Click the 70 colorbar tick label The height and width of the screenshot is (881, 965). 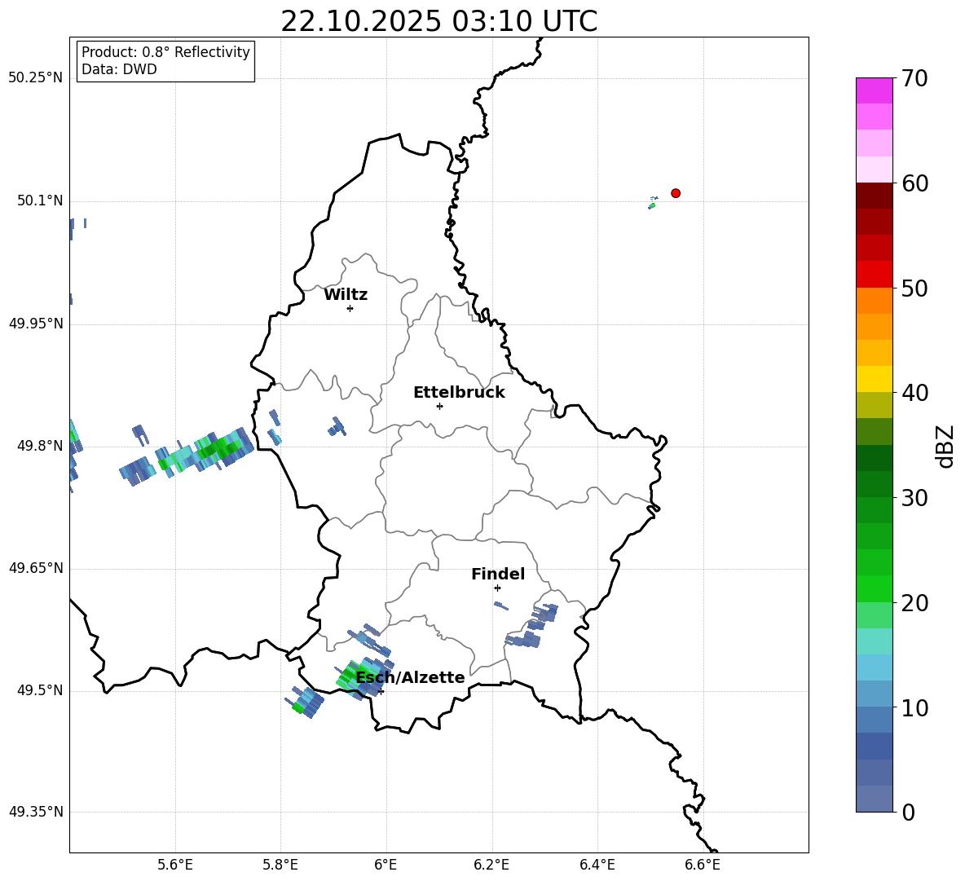[914, 79]
